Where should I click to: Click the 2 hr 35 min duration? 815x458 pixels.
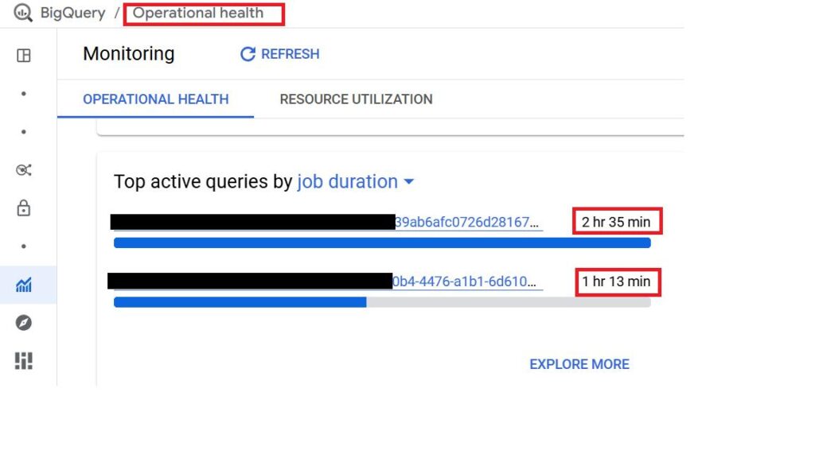tap(616, 223)
